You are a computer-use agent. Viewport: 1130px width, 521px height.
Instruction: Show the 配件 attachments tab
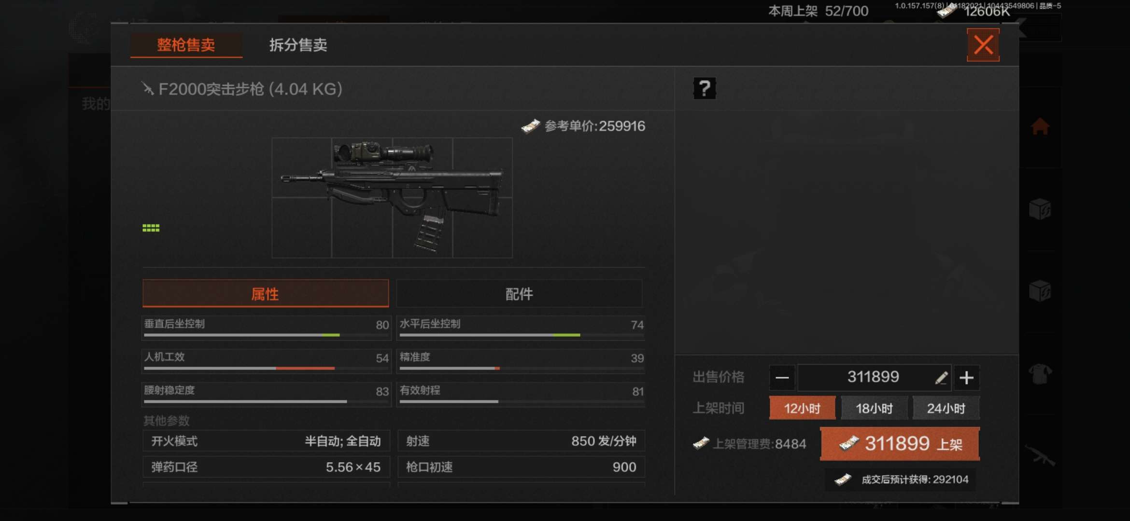pos(519,294)
